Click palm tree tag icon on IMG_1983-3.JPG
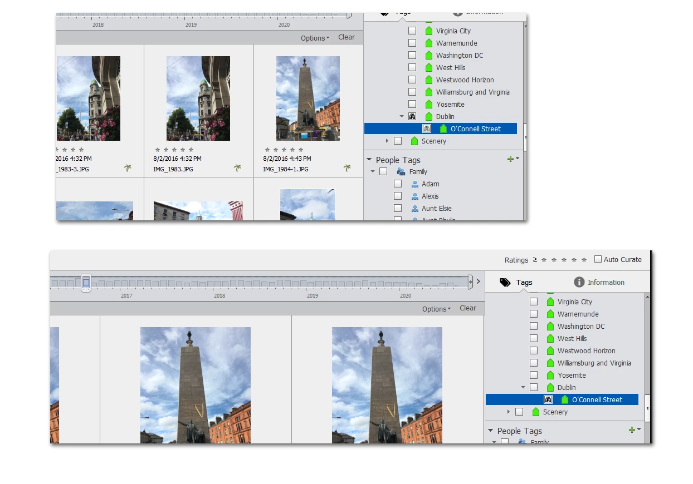This screenshot has width=693, height=484. (x=128, y=168)
